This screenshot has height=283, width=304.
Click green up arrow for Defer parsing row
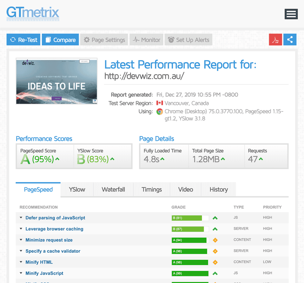[215, 218]
